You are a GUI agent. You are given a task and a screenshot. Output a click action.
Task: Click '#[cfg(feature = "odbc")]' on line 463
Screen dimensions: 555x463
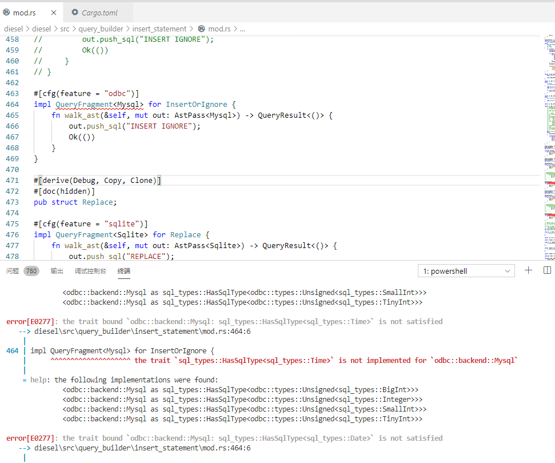[86, 93]
